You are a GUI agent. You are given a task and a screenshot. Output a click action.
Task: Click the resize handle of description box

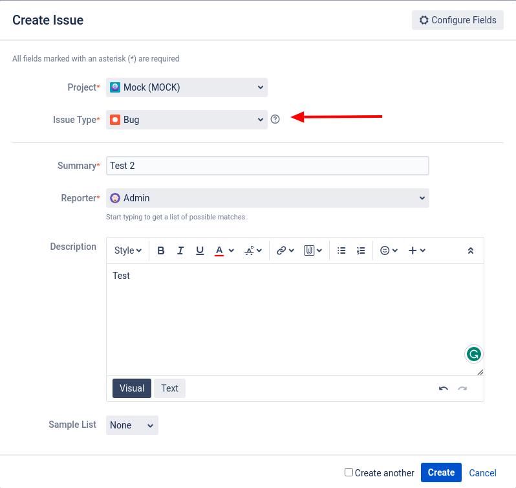pos(480,372)
